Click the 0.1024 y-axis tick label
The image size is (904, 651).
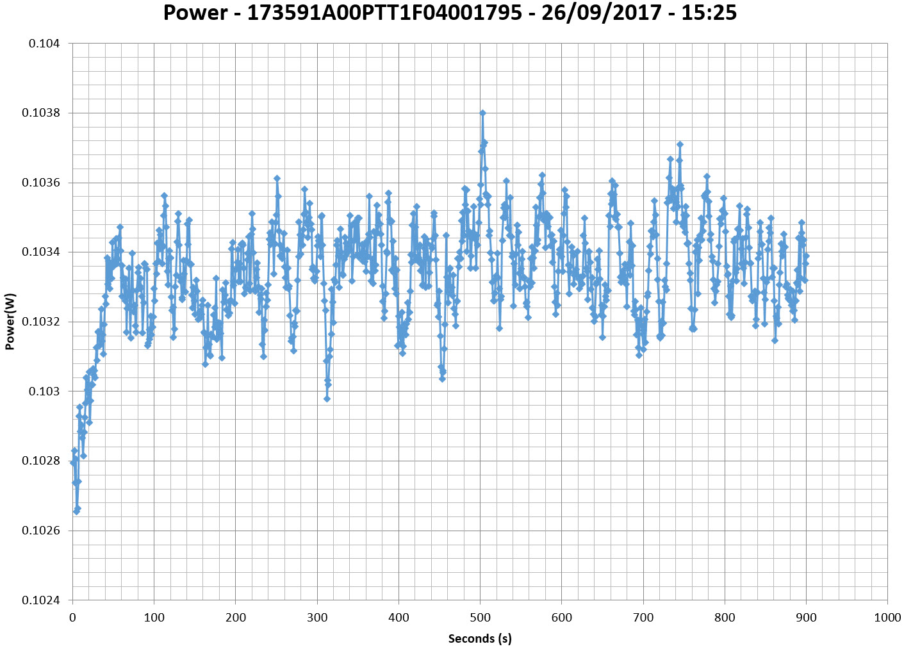(x=41, y=600)
